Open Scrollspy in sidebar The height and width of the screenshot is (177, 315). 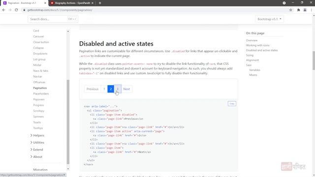(x=38, y=111)
